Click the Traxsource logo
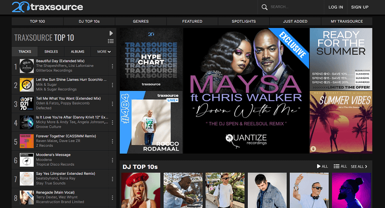This screenshot has width=385, height=208. [47, 7]
